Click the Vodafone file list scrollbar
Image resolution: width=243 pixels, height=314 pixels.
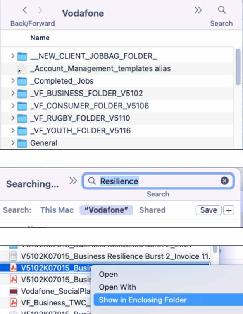[x=238, y=67]
